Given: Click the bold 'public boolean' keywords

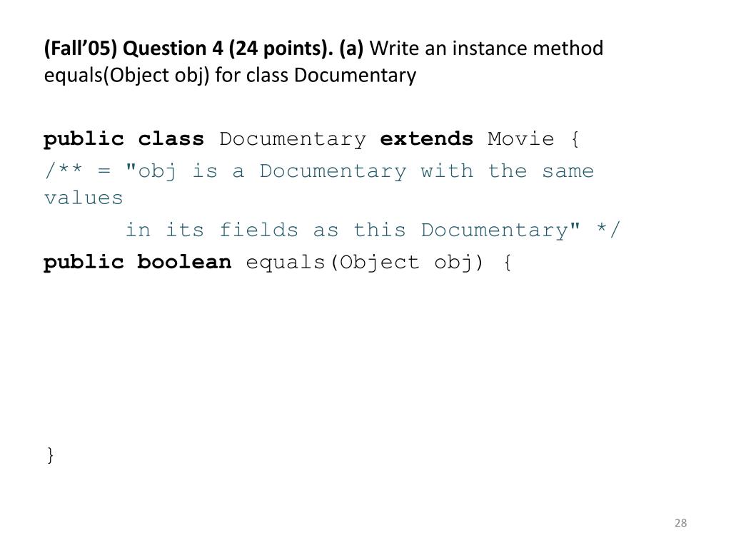Looking at the screenshot, I should pos(137,262).
